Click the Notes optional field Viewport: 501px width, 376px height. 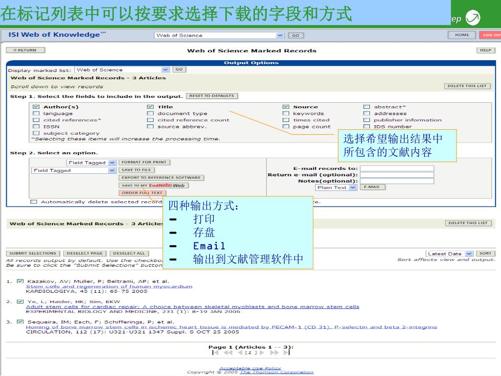(x=397, y=181)
